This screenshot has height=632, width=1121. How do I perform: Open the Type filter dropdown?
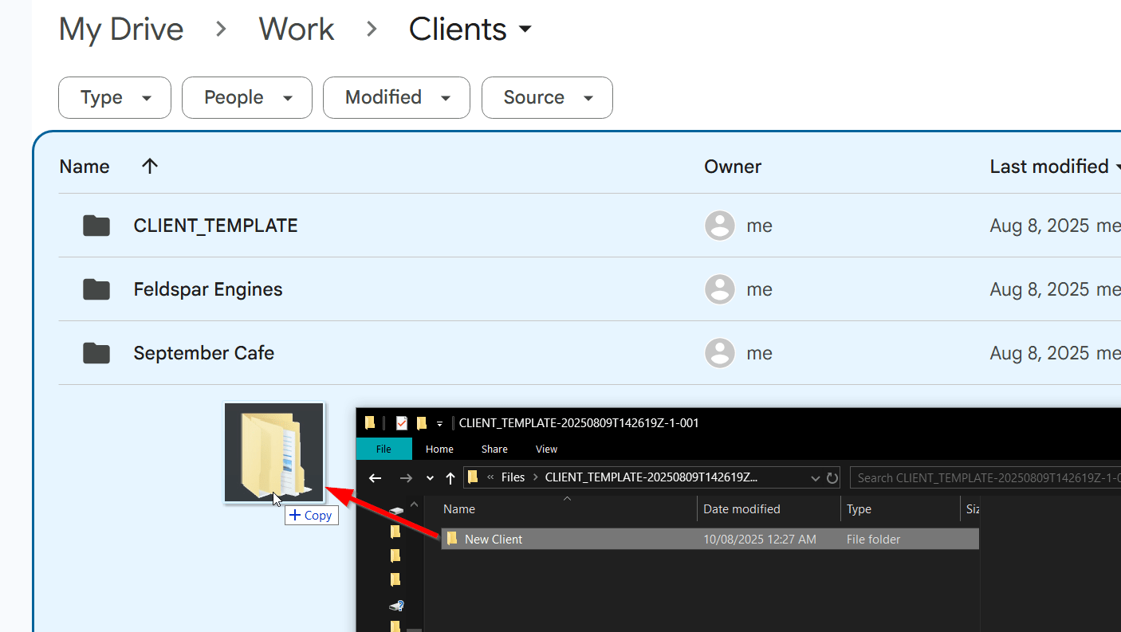(115, 97)
